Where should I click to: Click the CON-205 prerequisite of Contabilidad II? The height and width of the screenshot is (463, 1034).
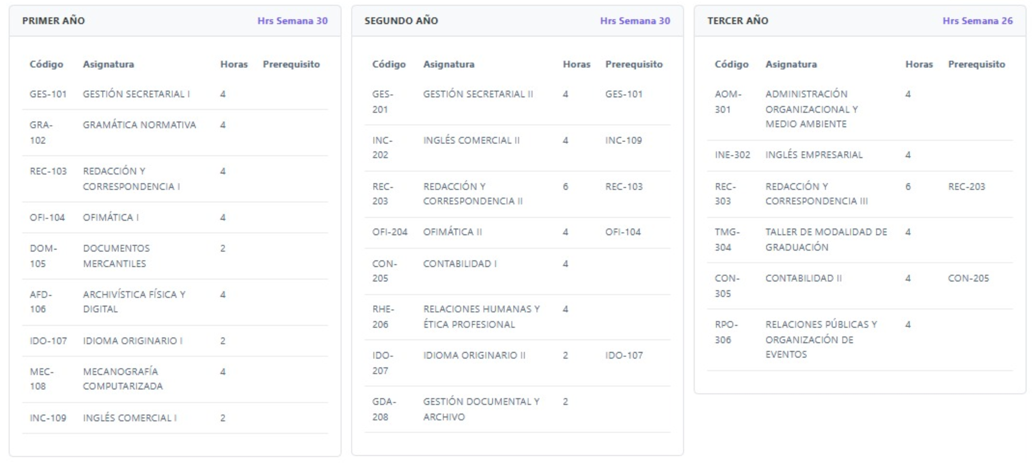[968, 278]
